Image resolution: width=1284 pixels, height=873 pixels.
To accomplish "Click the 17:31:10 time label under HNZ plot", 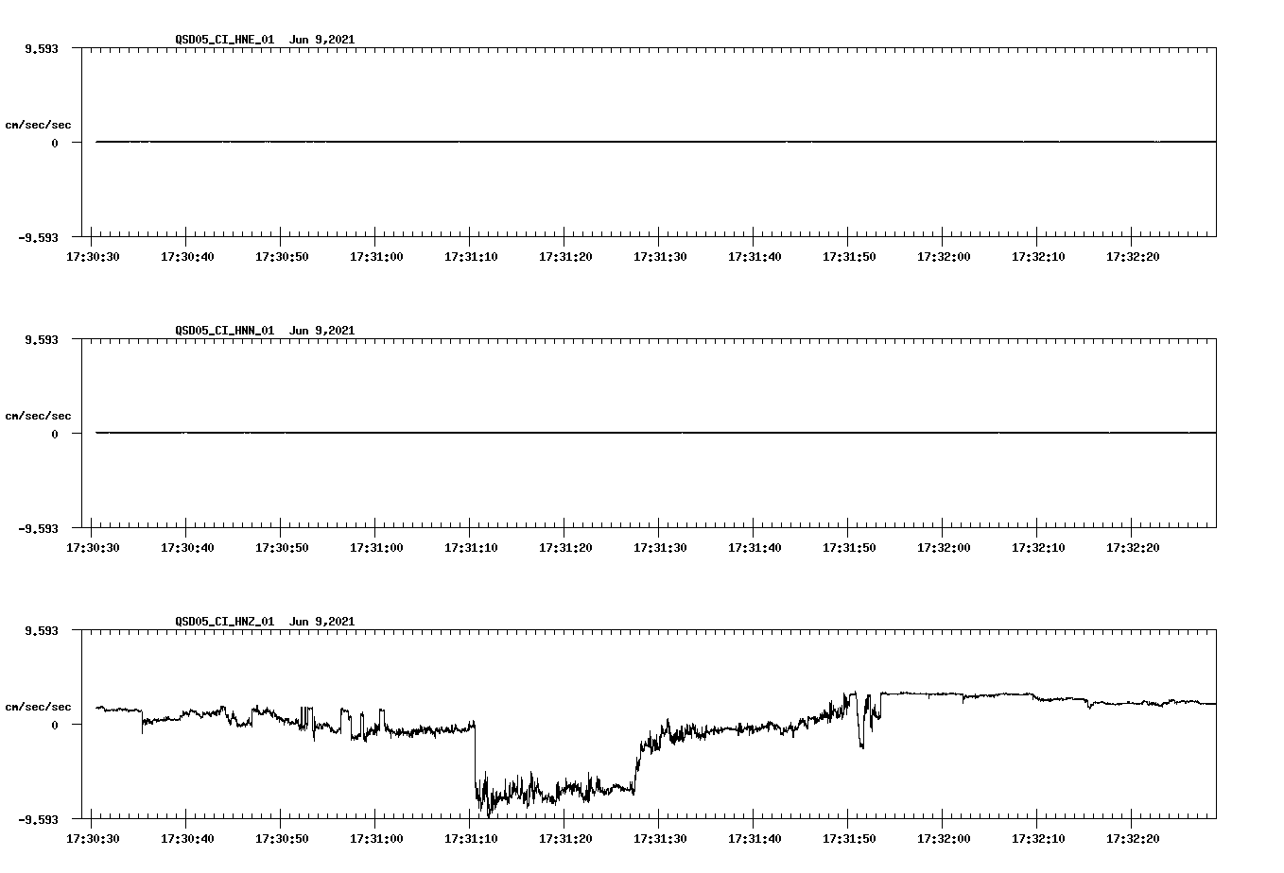I will click(471, 839).
